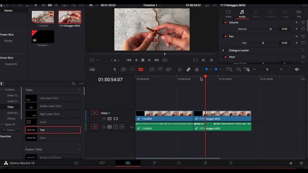Screen dimensions: 308x173
Task: Mute track A1 with M button
Action: [x=122, y=127]
